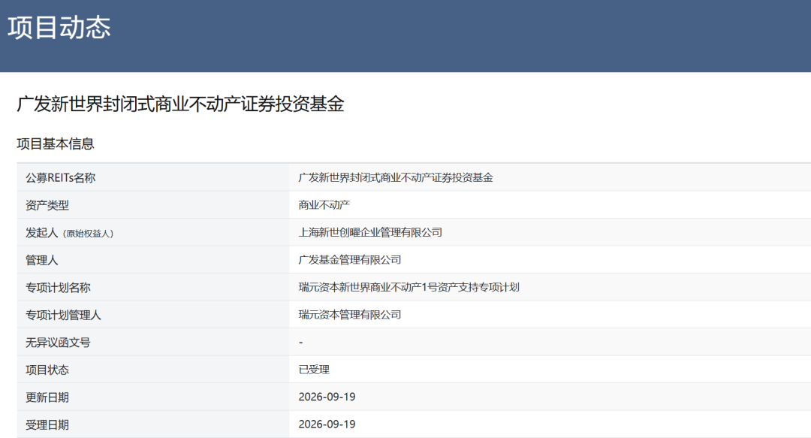This screenshot has height=438, width=811.
Task: Select the fund title 广发新世界封闭式商业不动产证券投资基金 heading
Action: click(180, 104)
